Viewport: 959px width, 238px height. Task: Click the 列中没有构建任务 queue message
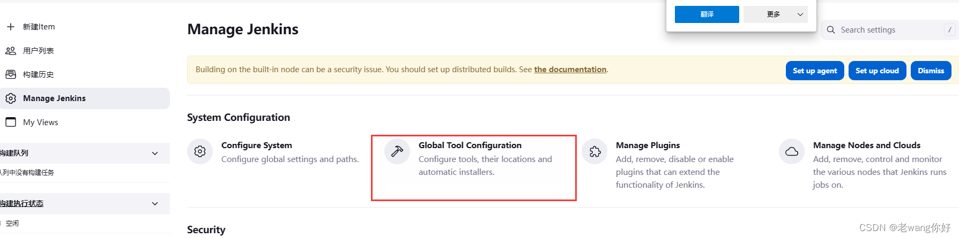(27, 173)
